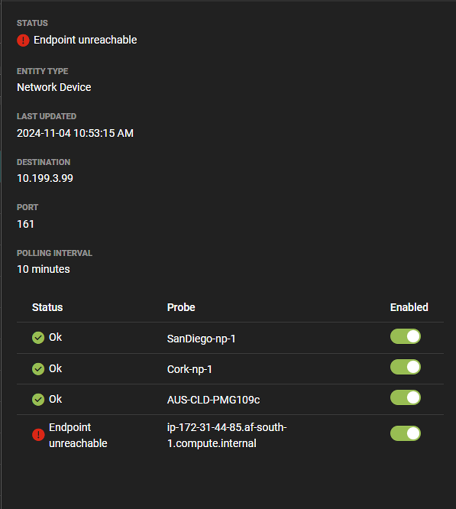Viewport: 456px width, 509px height.
Task: Sort by the Probe column header
Action: click(181, 308)
